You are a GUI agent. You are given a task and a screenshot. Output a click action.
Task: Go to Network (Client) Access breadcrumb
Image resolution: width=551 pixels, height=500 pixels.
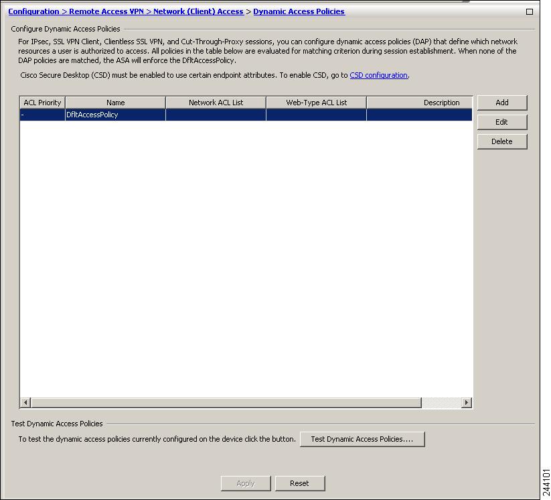[199, 11]
